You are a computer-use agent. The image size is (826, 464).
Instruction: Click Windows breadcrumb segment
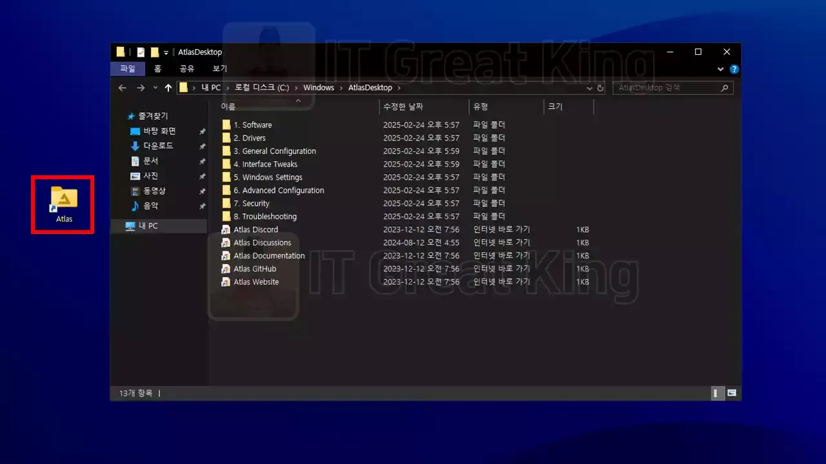319,88
